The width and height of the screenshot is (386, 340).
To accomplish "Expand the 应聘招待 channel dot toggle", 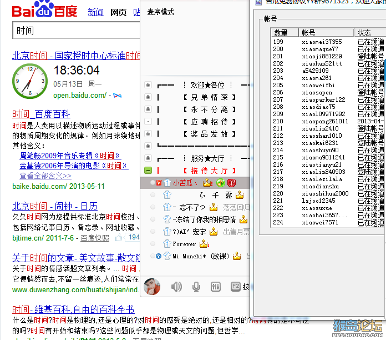I will pos(148,122).
